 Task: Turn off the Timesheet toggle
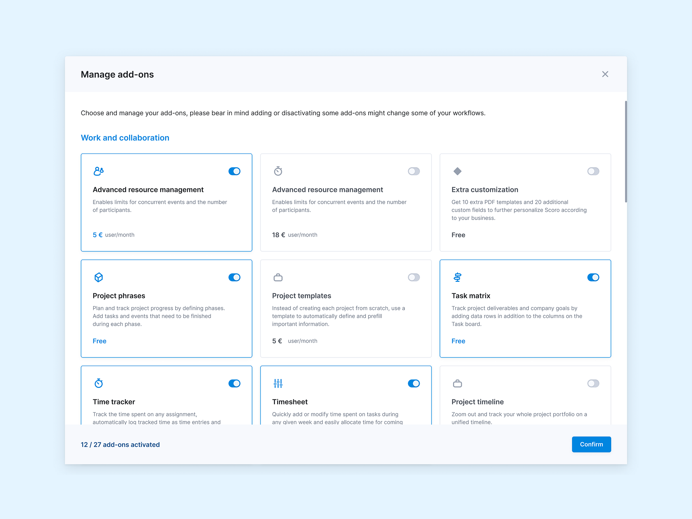tap(414, 384)
